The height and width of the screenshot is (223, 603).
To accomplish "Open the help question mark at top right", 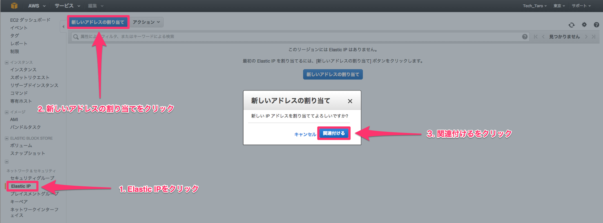I will click(596, 25).
